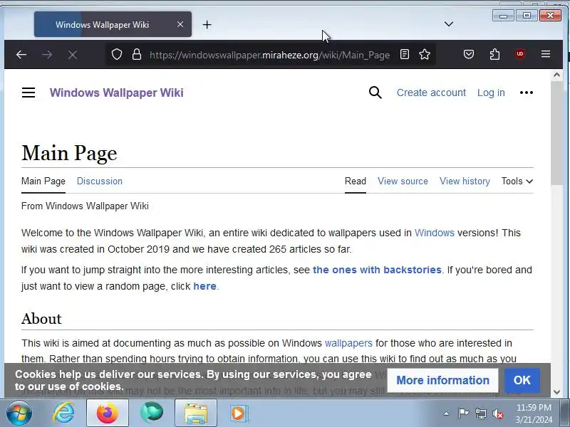This screenshot has width=570, height=427.
Task: Click the page scrollbar up arrow
Action: 556,75
